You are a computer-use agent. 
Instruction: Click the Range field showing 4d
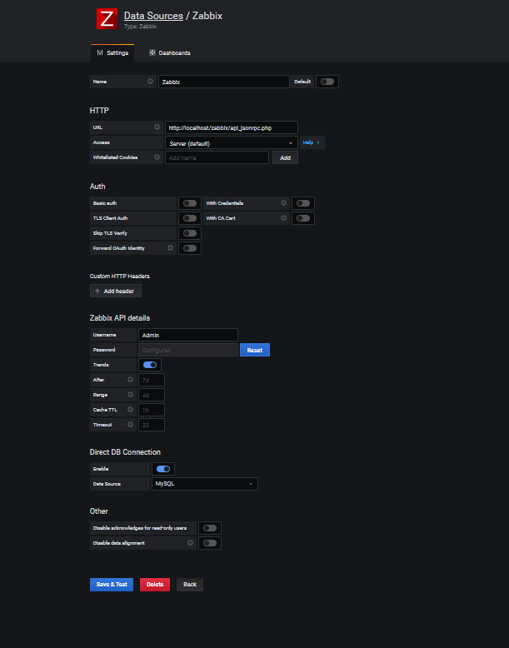152,395
